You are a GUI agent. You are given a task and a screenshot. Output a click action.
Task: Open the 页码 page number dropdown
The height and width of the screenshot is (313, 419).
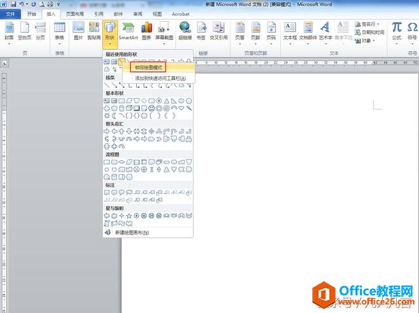[x=271, y=33]
